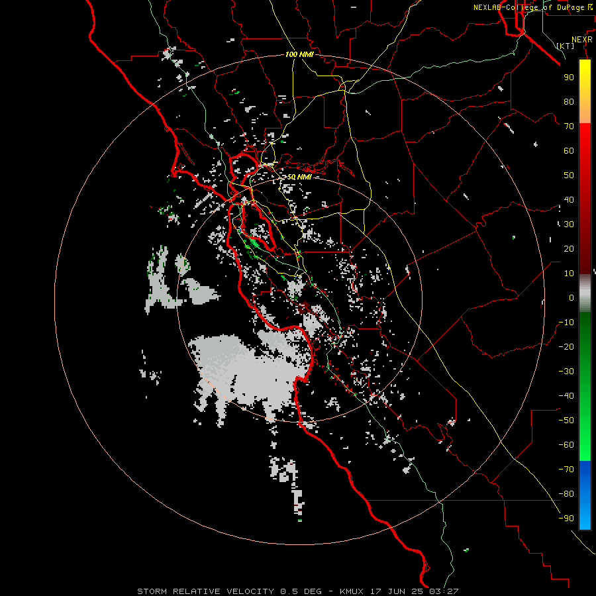The height and width of the screenshot is (596, 596).
Task: Pick the -20 scale value
Action: tap(566, 346)
